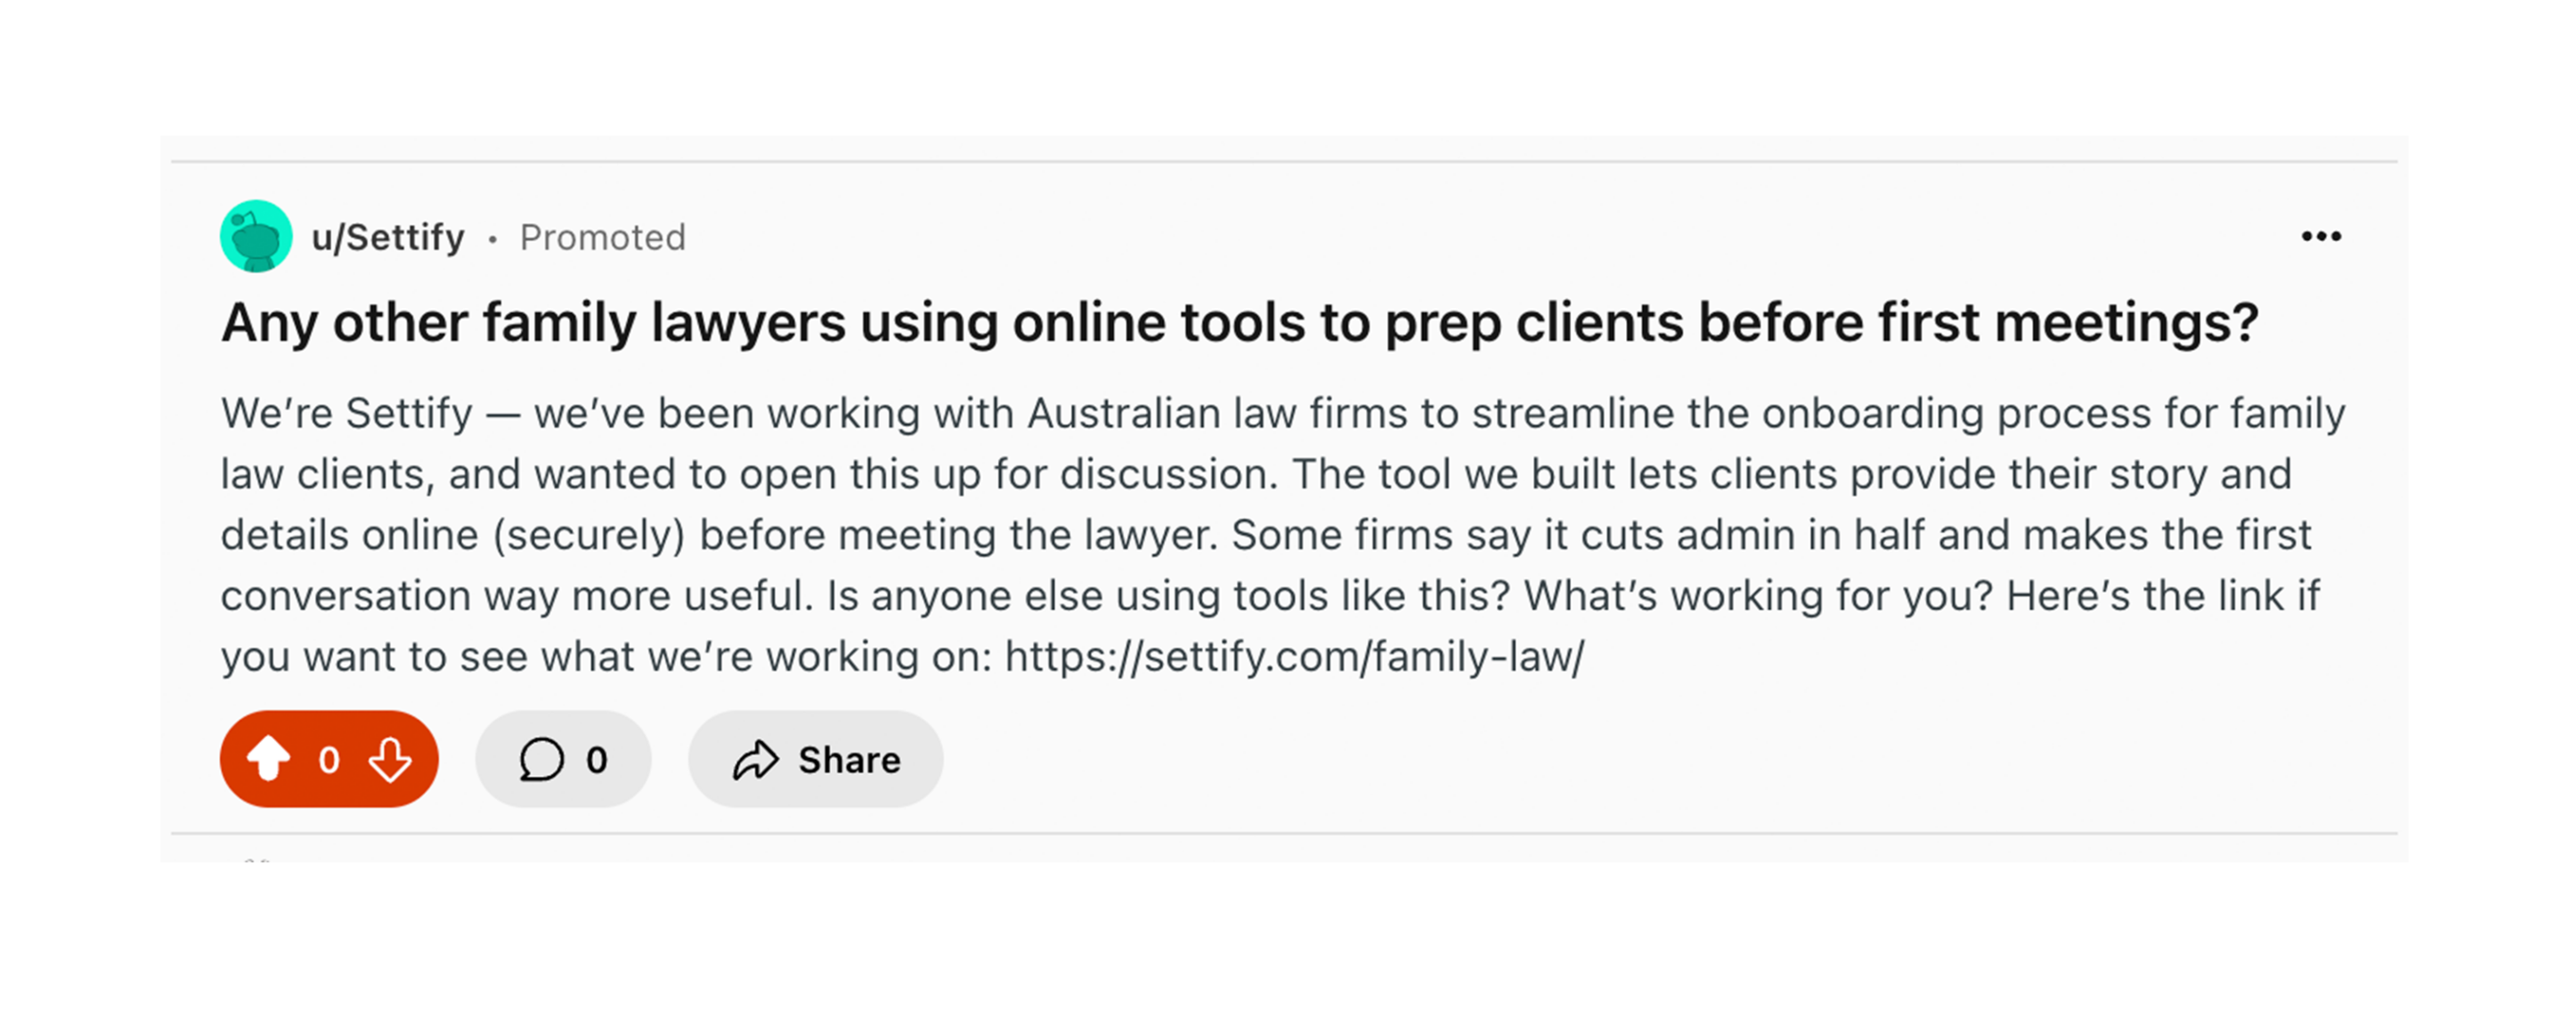The height and width of the screenshot is (1016, 2569).
Task: Open the Settify Reddit avatar
Action: click(x=256, y=237)
